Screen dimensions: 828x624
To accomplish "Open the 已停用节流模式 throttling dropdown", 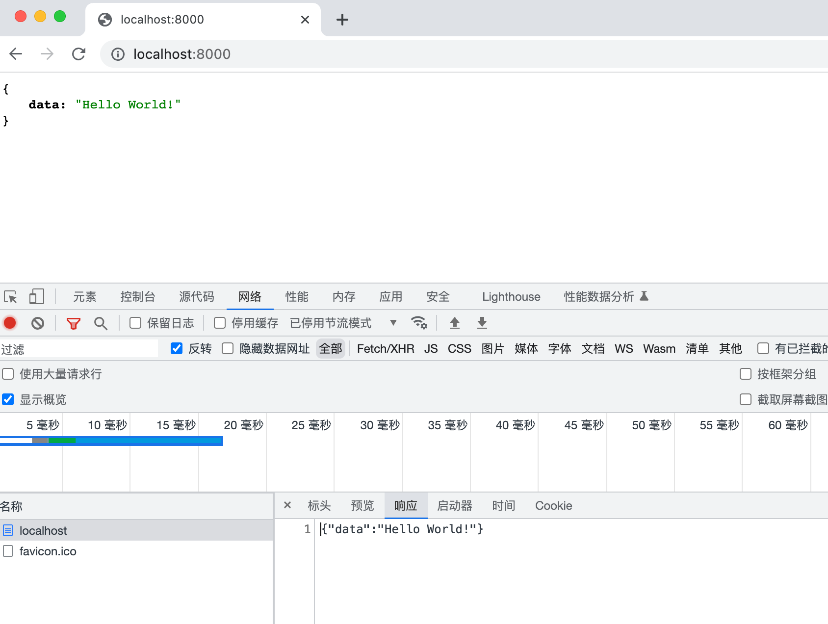I will point(343,323).
